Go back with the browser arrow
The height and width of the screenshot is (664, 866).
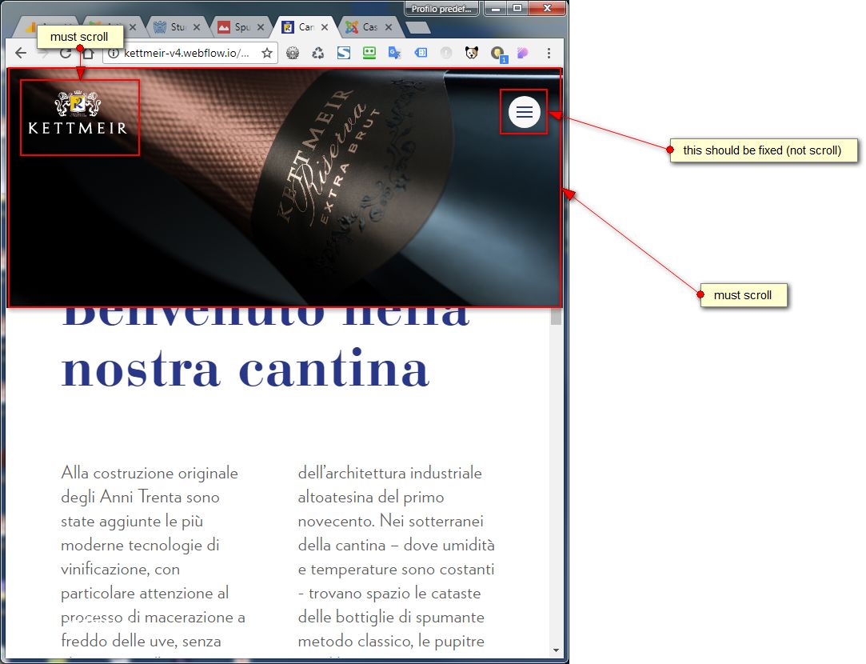21,53
